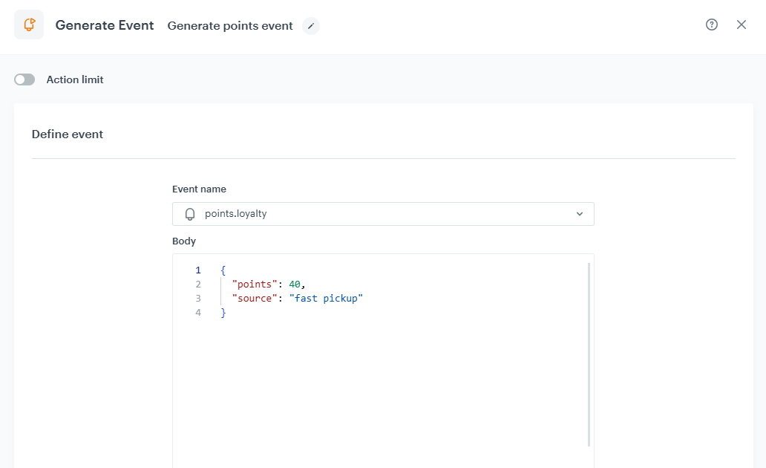
Task: Click the "points" key on line 2
Action: coord(254,284)
